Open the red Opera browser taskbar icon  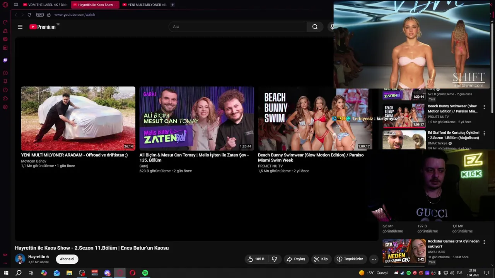(132, 273)
